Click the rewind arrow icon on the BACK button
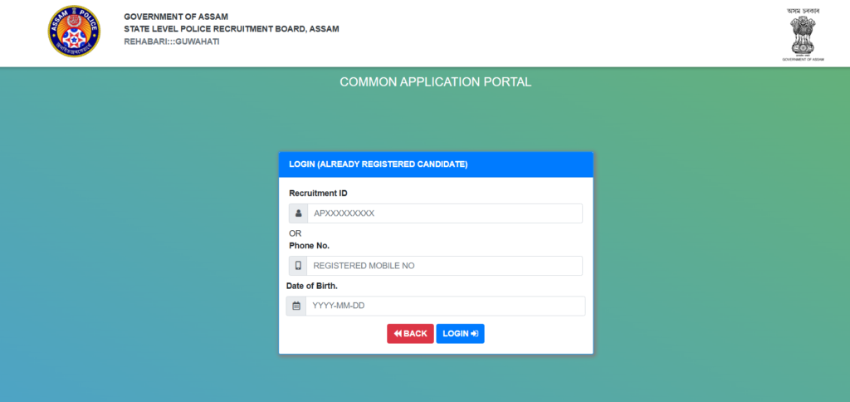 pos(398,334)
